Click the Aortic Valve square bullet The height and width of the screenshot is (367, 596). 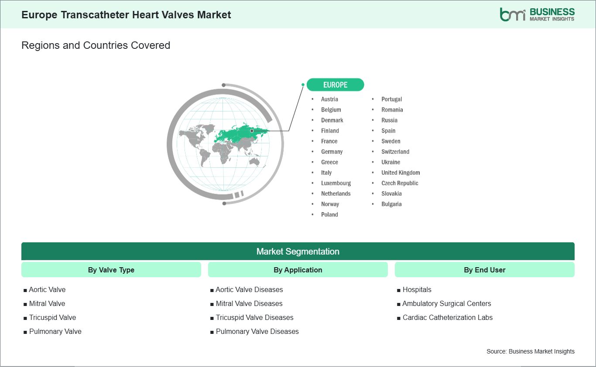(25, 290)
